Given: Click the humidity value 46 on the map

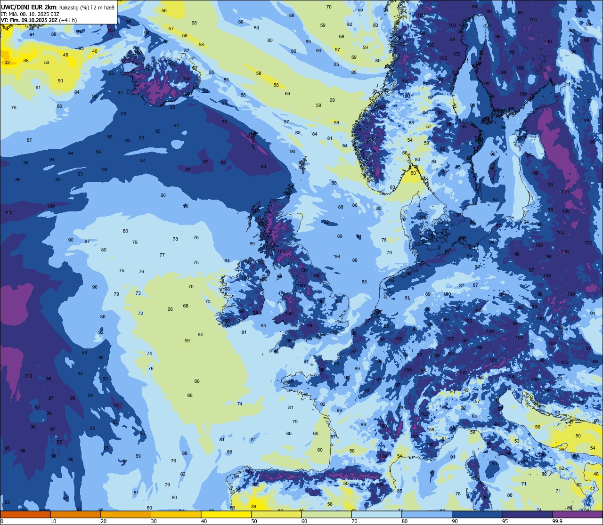Looking at the screenshot, I should (65, 55).
